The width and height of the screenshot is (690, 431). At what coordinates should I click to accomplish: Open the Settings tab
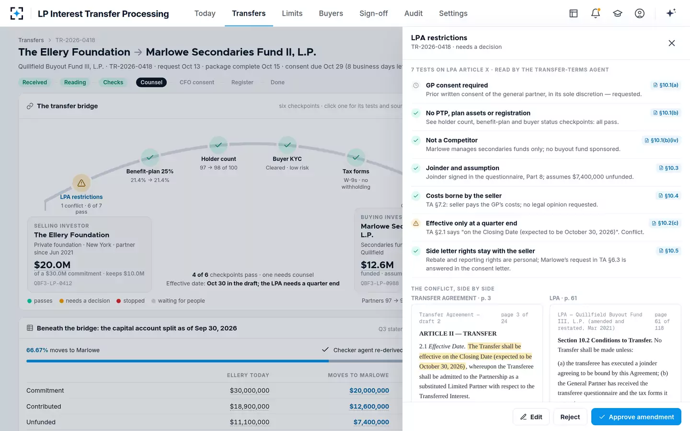tap(453, 13)
